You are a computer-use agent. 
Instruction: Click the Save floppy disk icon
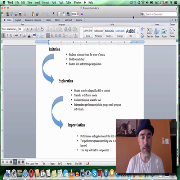(16, 14)
